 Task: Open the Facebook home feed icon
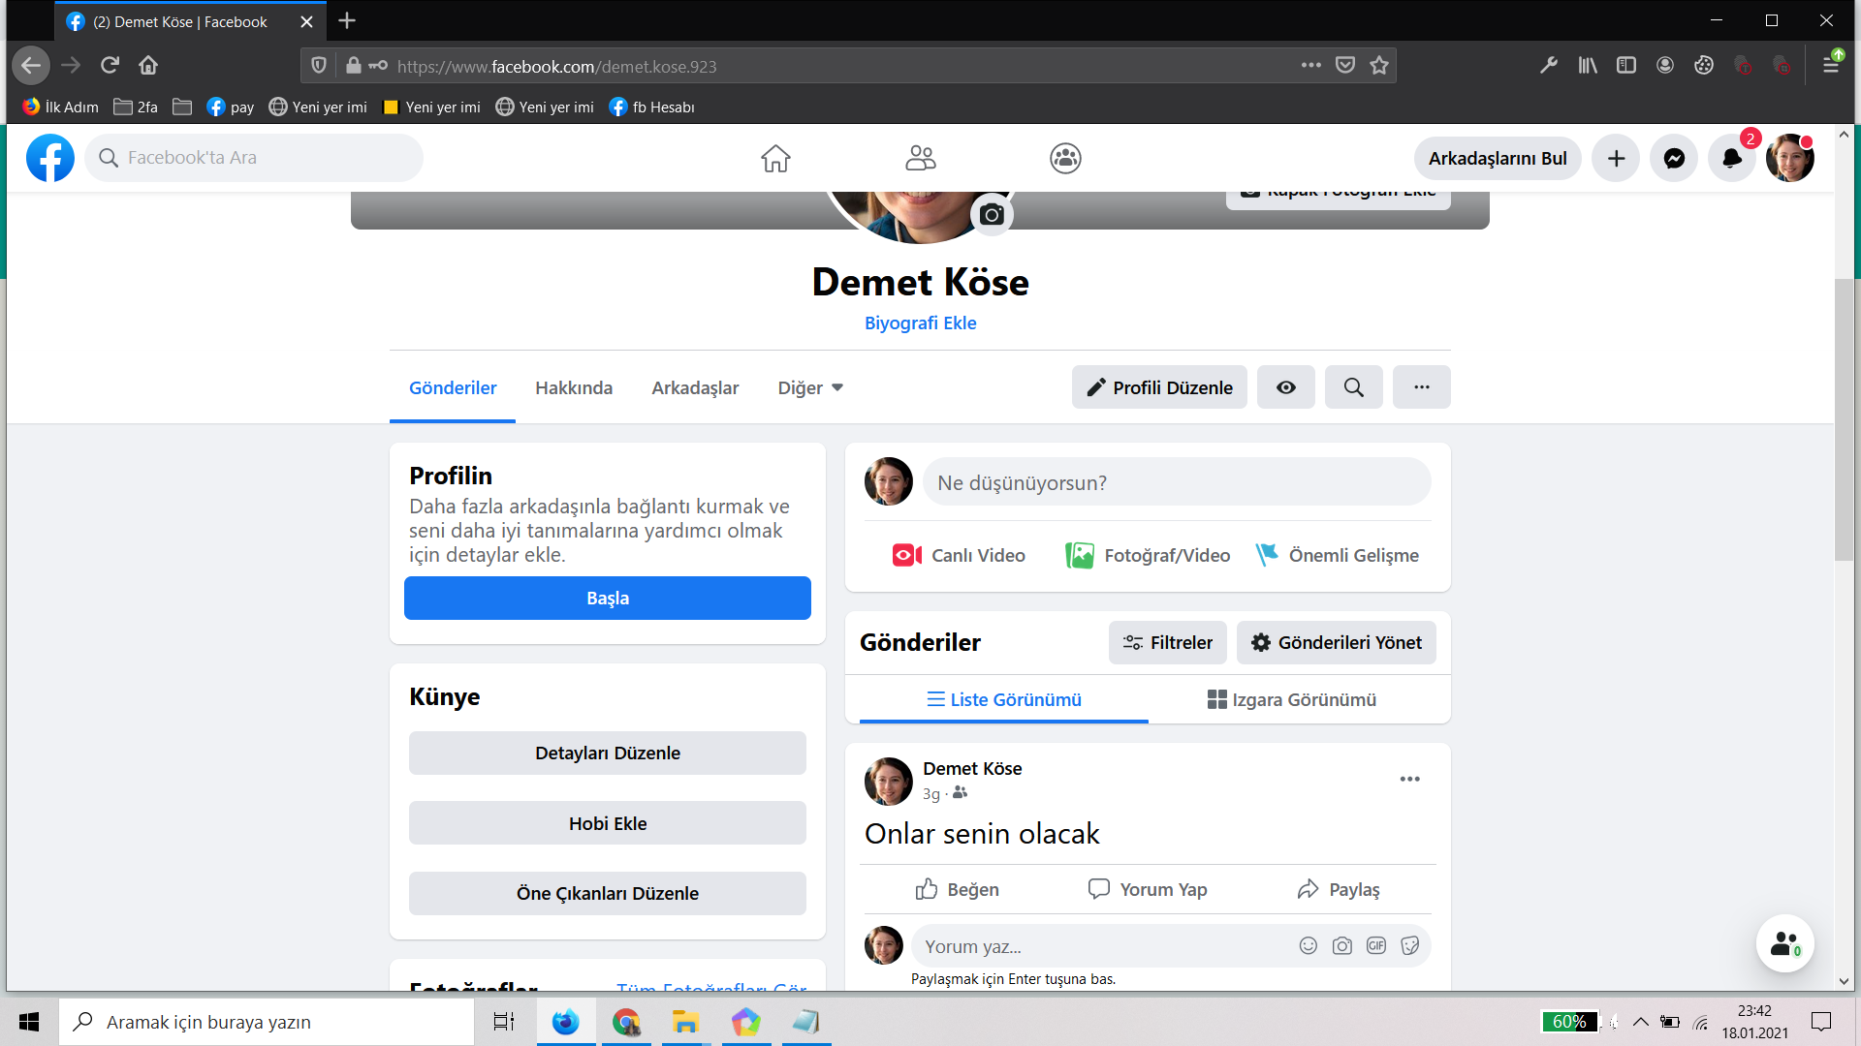(x=775, y=158)
